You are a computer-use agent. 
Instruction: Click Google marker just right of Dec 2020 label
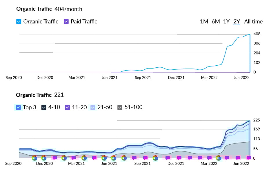pyautogui.click(x=44, y=158)
